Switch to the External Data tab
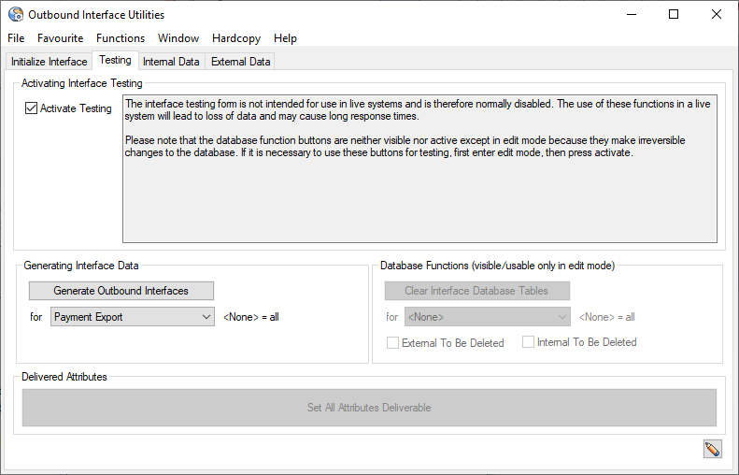 [x=240, y=62]
